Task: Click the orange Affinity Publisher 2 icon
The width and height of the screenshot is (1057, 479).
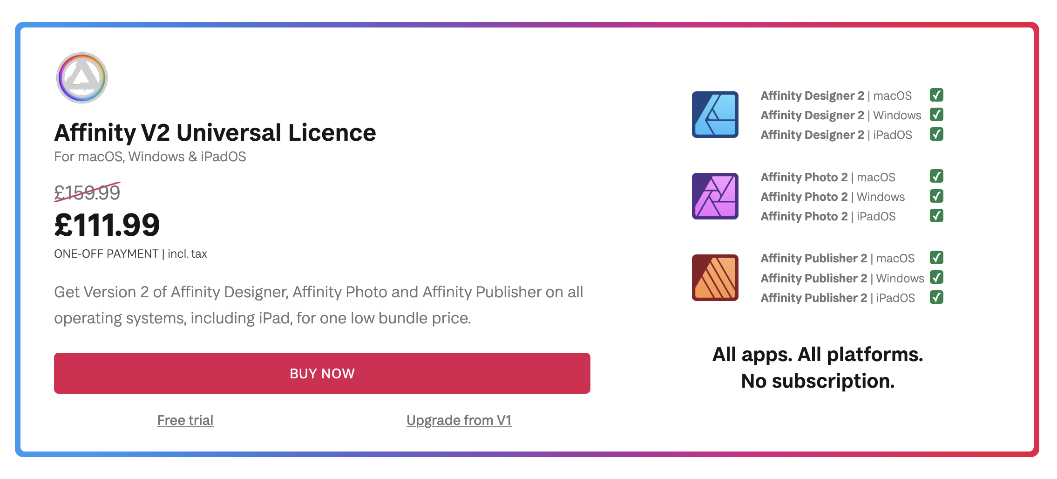Action: 715,278
